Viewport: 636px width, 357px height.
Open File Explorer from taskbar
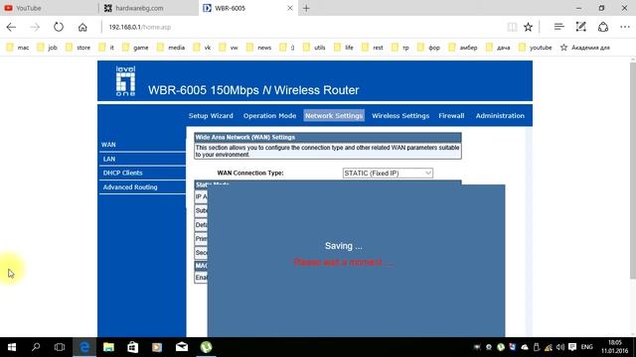coord(108,347)
